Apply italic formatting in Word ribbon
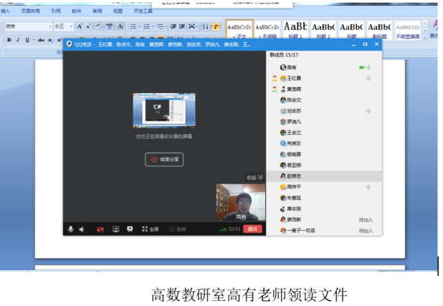This screenshot has width=443, height=306. [x=18, y=40]
